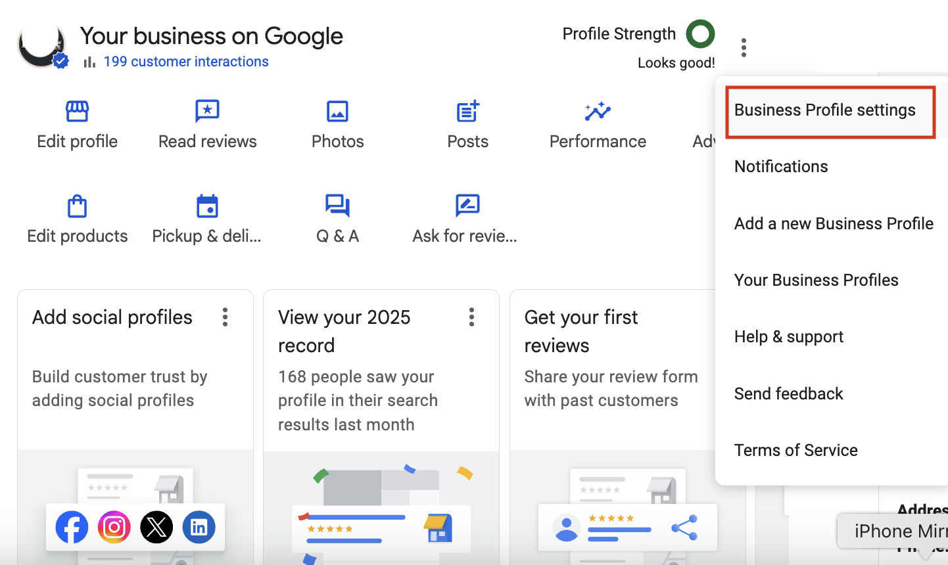Click the Your business on Google heading

coord(211,36)
